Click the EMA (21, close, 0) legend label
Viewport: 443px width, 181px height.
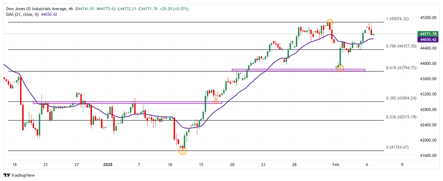(x=22, y=14)
